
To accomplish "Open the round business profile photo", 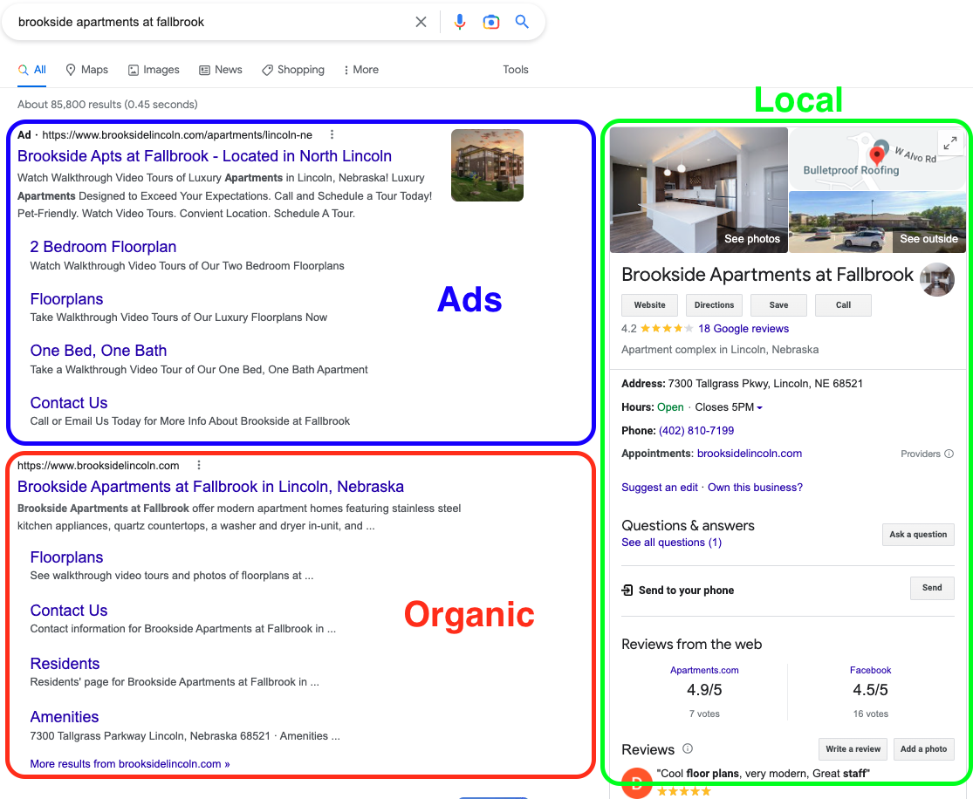I will 937,279.
